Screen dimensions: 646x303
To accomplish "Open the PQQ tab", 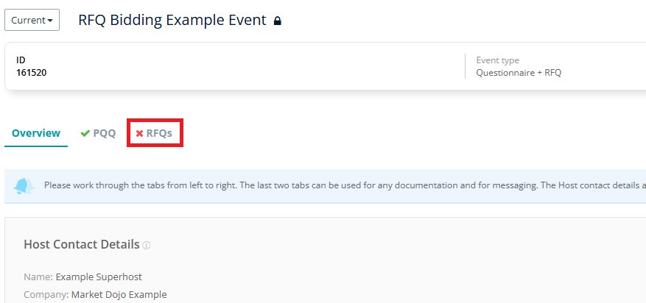I will click(x=99, y=133).
